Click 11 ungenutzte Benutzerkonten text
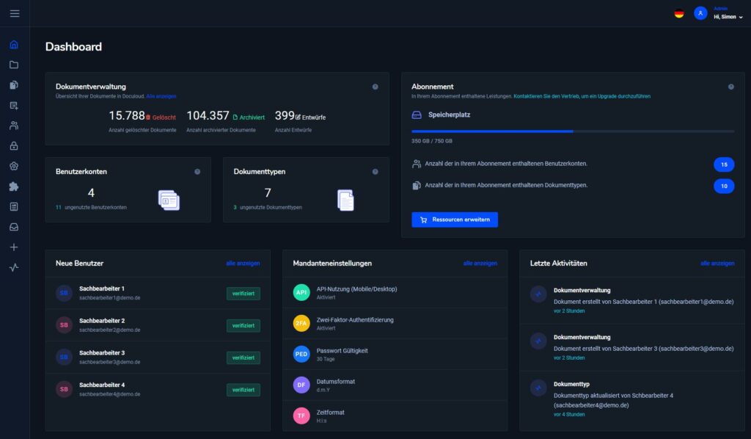 91,208
